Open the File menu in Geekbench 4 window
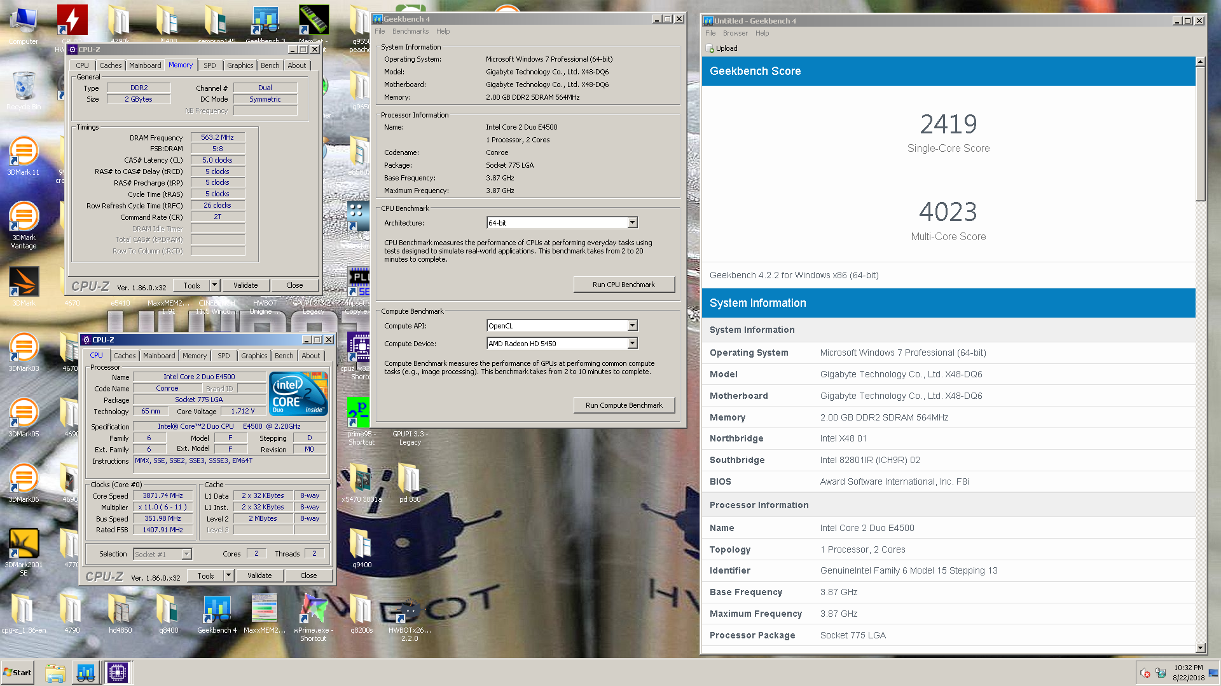This screenshot has height=686, width=1221. tap(380, 31)
